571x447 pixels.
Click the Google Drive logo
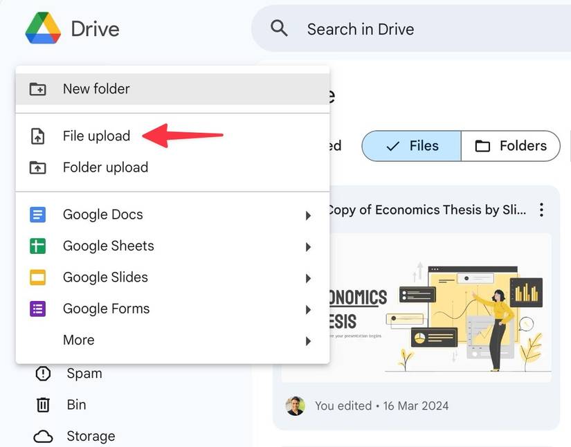[43, 28]
